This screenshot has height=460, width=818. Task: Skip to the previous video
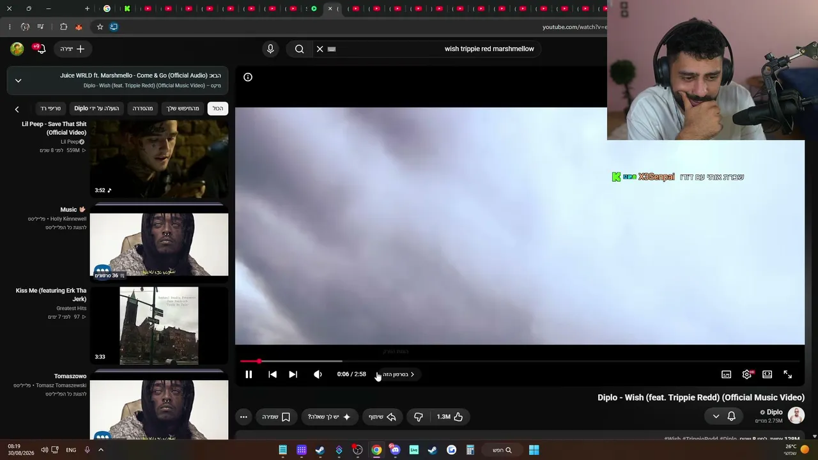[272, 374]
